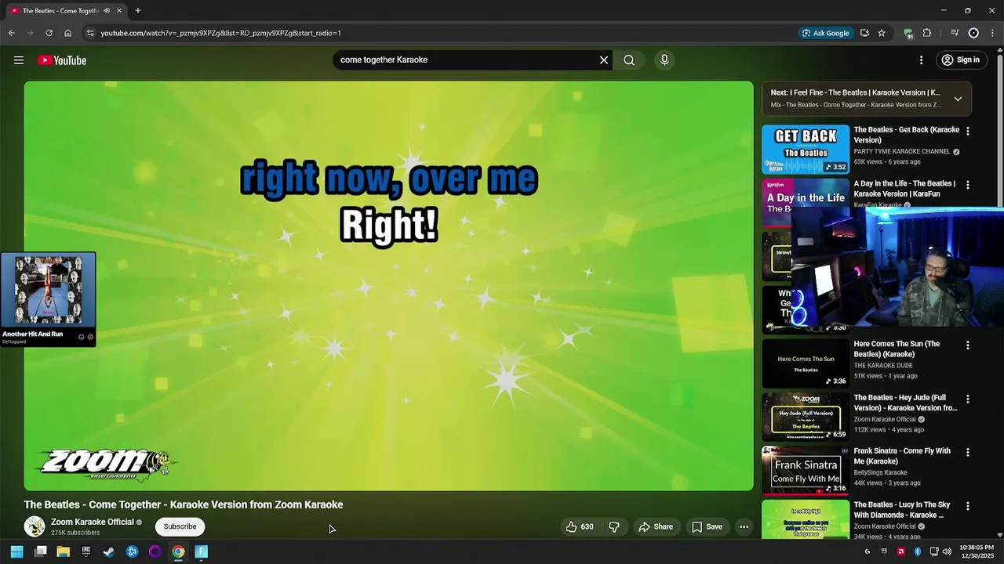This screenshot has width=1004, height=564.
Task: Open options for Here Comes The Sun video
Action: (x=967, y=345)
